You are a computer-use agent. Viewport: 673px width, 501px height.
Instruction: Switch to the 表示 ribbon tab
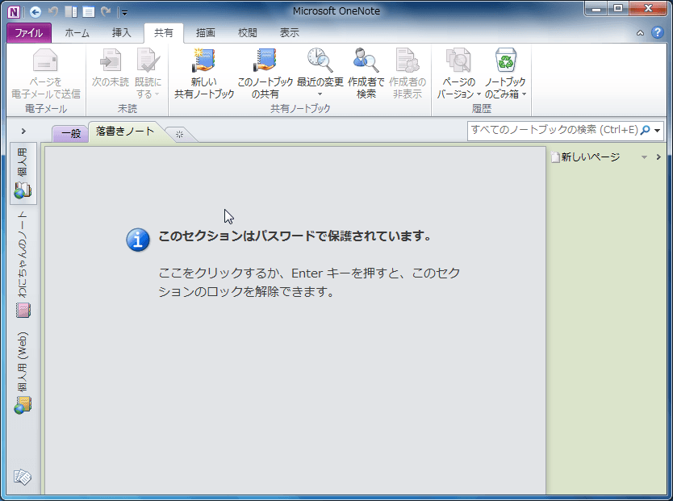[x=289, y=33]
